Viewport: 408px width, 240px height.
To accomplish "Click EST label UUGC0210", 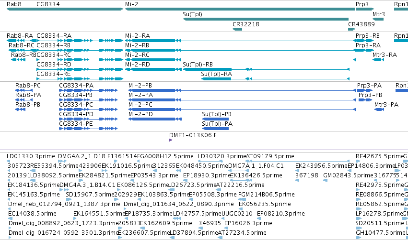I will click(x=237, y=214).
